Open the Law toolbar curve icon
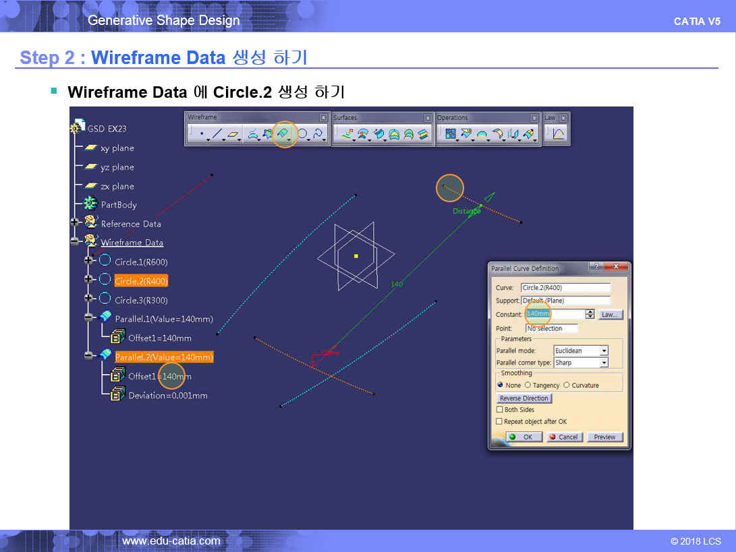The image size is (736, 552). (x=559, y=134)
